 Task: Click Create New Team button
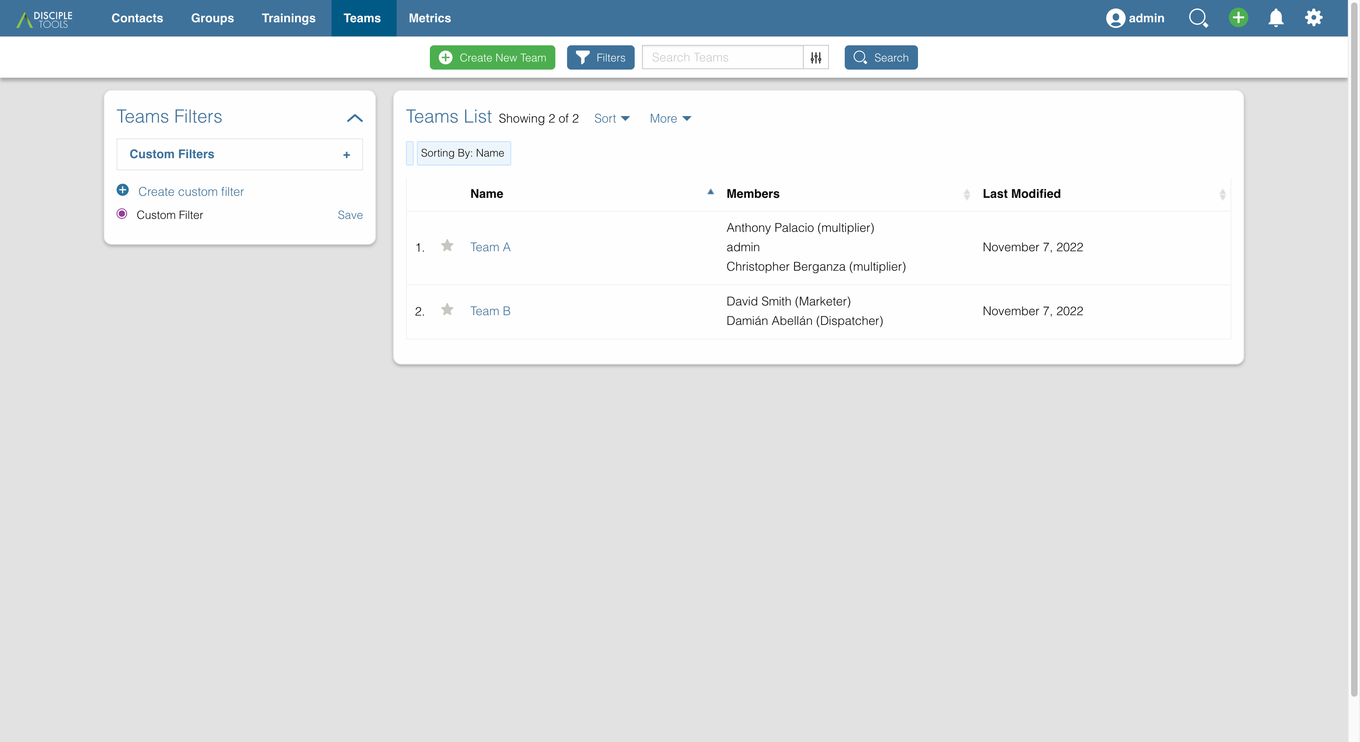(x=492, y=57)
